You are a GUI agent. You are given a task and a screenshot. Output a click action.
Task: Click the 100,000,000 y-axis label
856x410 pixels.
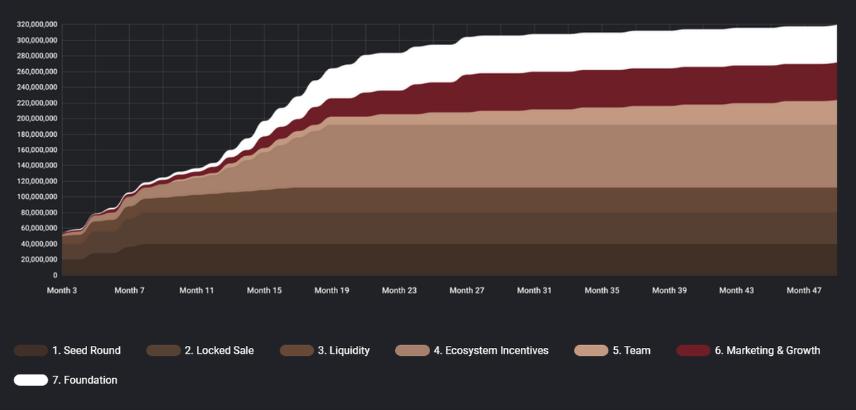pos(36,197)
